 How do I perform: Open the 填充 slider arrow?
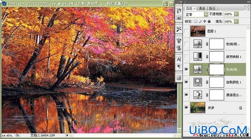236,21
